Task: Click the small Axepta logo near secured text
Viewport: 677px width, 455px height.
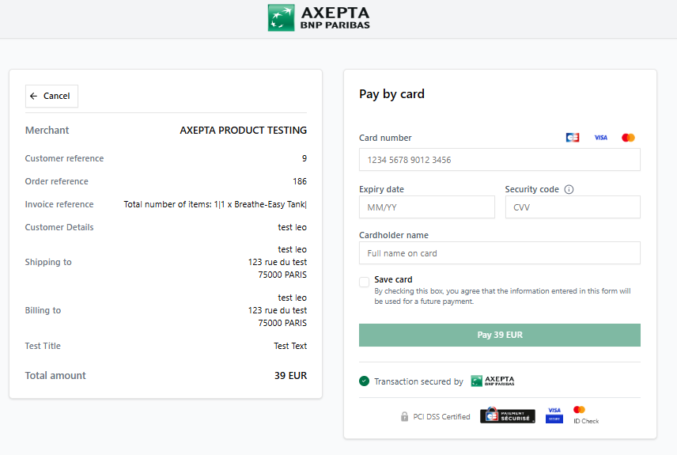Action: [x=493, y=381]
